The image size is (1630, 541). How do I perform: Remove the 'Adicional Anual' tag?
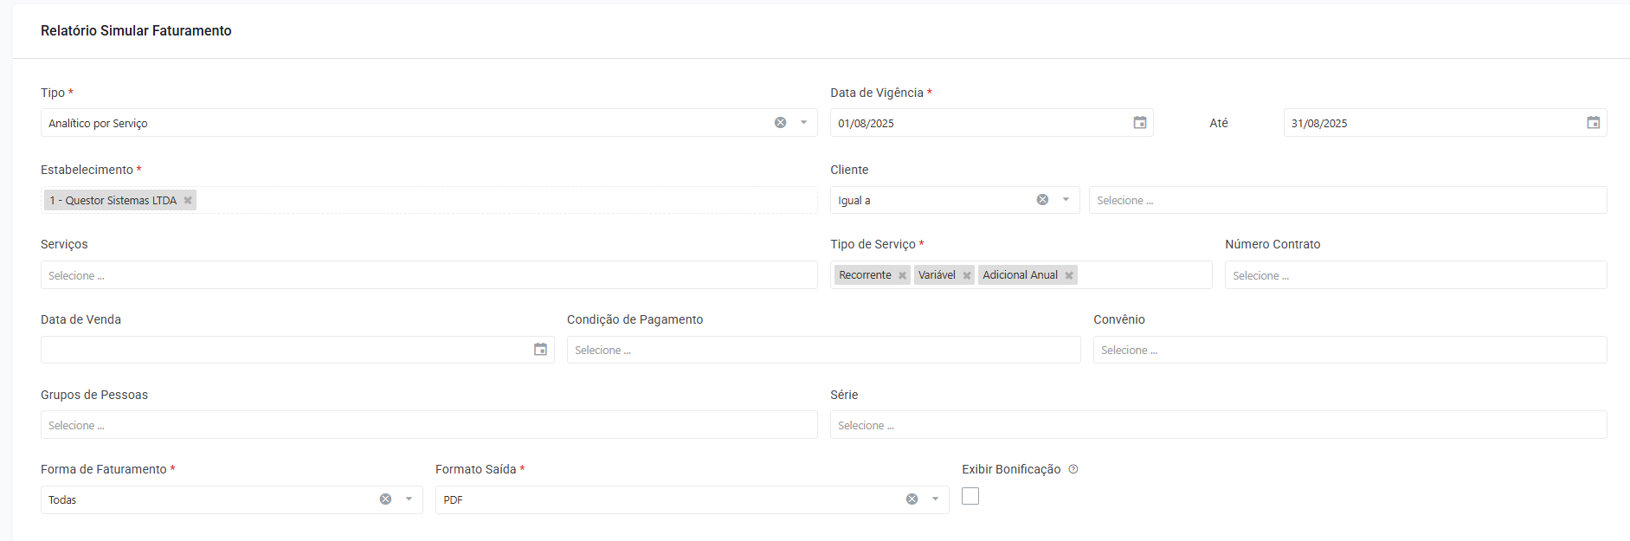[x=1070, y=274]
